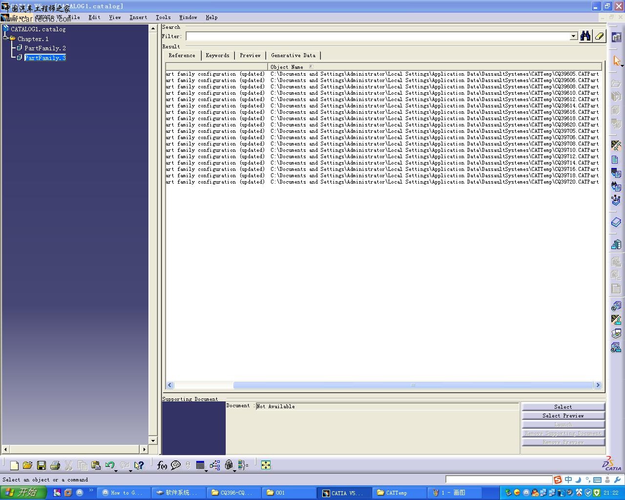This screenshot has height=500, width=625.
Task: Click the binoculars search icon
Action: click(585, 36)
